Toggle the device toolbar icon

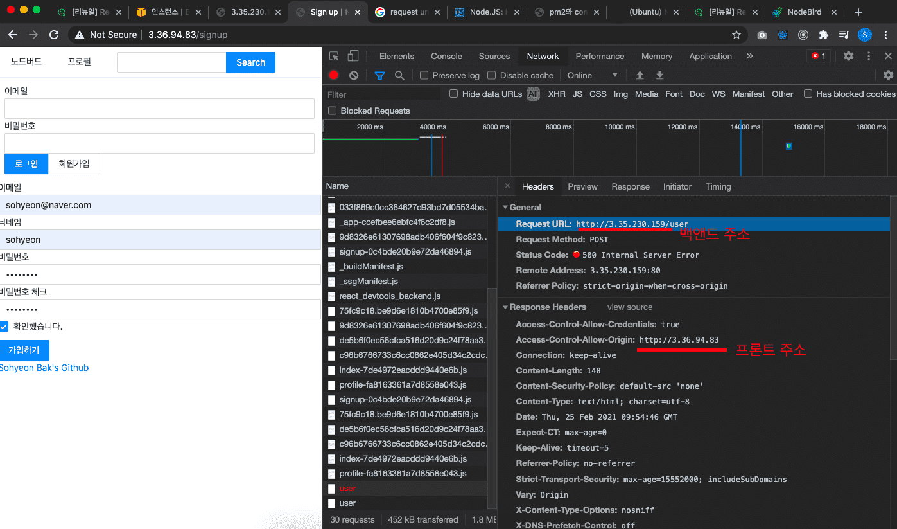click(x=353, y=57)
